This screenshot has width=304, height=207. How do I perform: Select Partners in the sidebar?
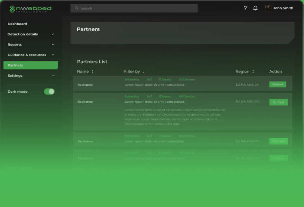click(x=31, y=65)
